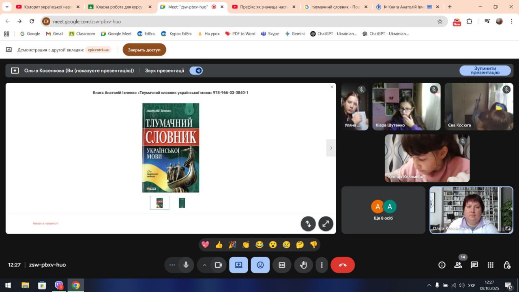Mute the microphone
The width and height of the screenshot is (519, 292).
pos(186,265)
